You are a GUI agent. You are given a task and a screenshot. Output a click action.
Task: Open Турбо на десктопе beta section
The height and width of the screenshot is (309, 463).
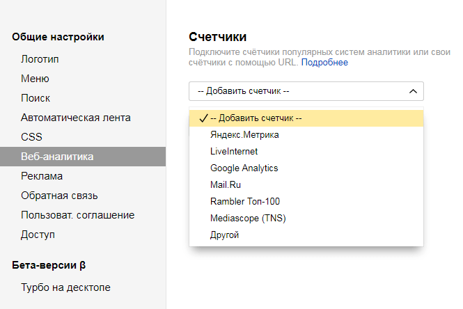(x=65, y=287)
